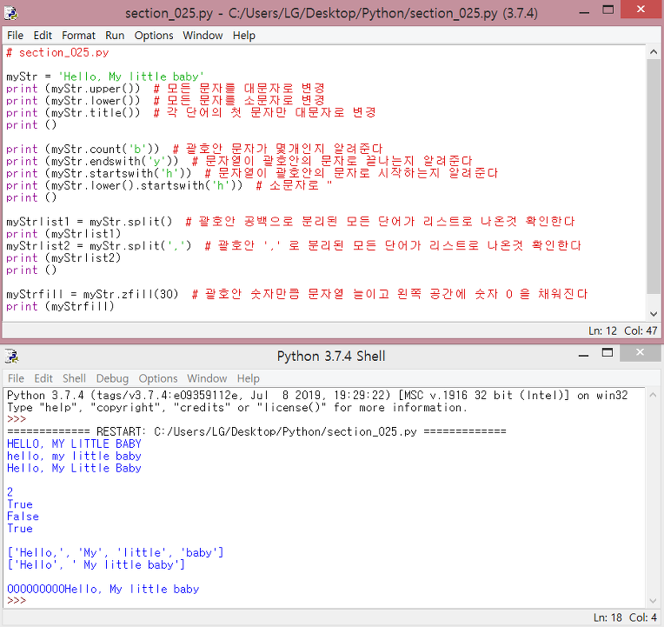
Task: Open the Edit menu in the Python Shell
Action: 43,378
